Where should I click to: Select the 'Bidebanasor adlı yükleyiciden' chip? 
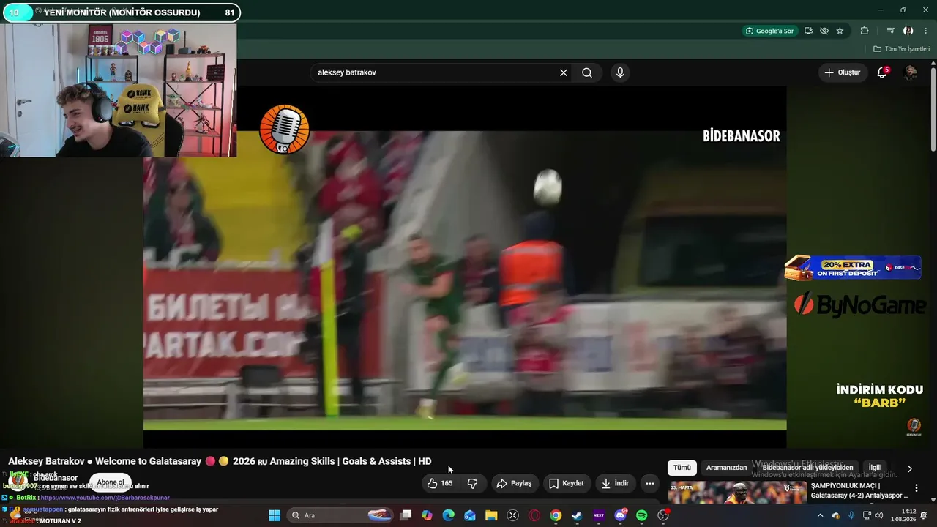[808, 468]
